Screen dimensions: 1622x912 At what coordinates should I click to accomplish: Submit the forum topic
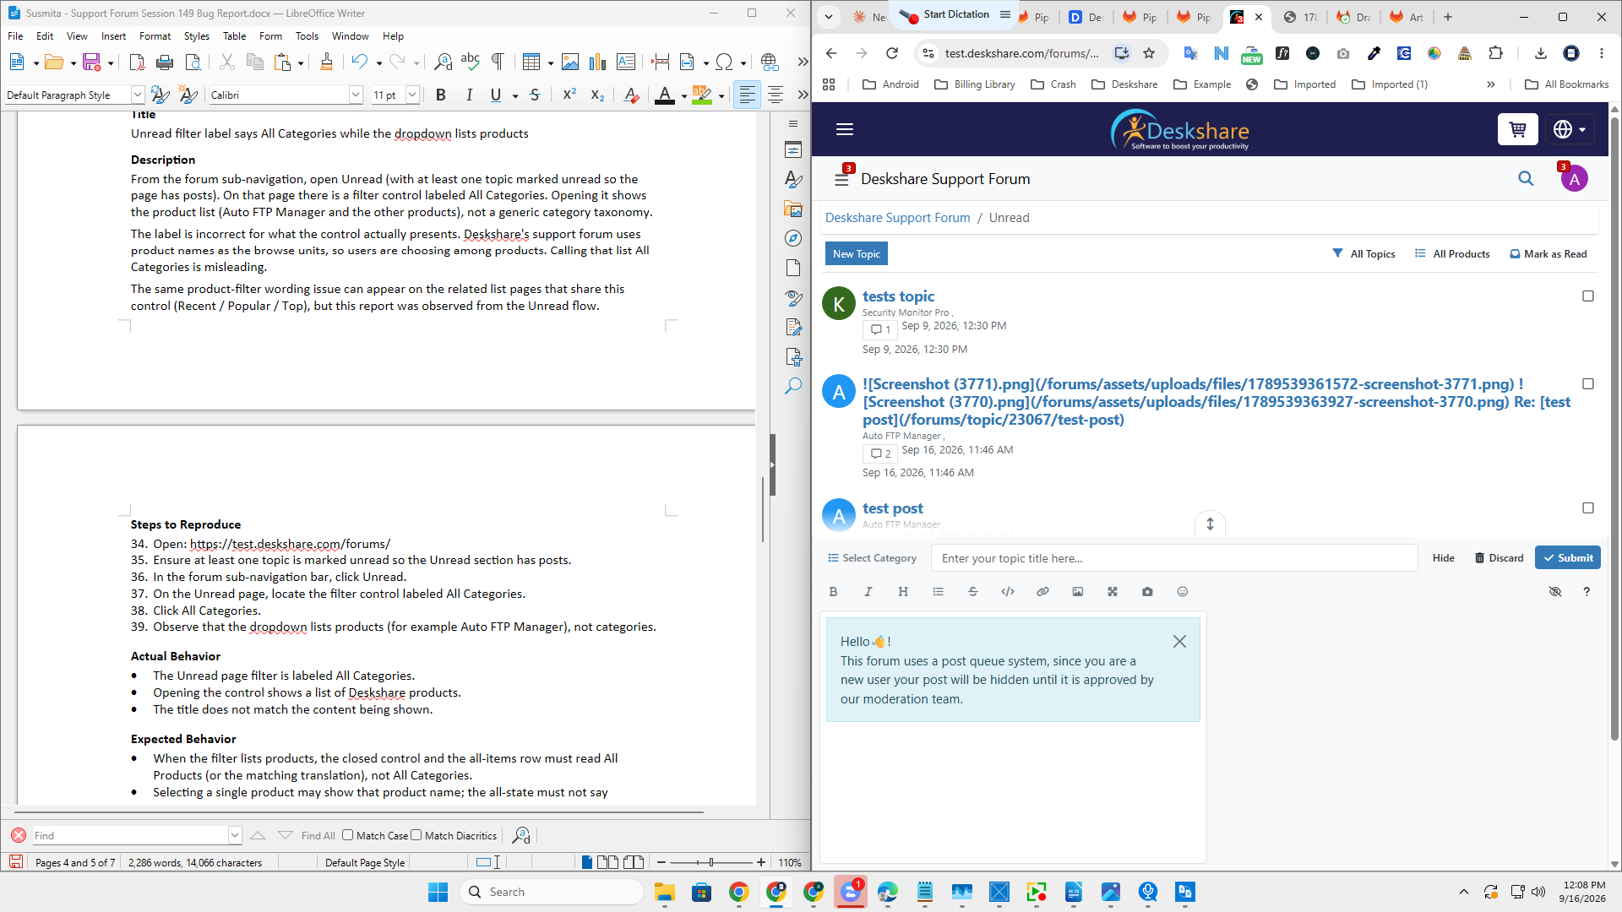tap(1567, 558)
